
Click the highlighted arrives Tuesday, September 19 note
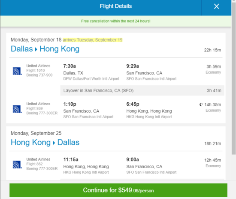point(92,40)
